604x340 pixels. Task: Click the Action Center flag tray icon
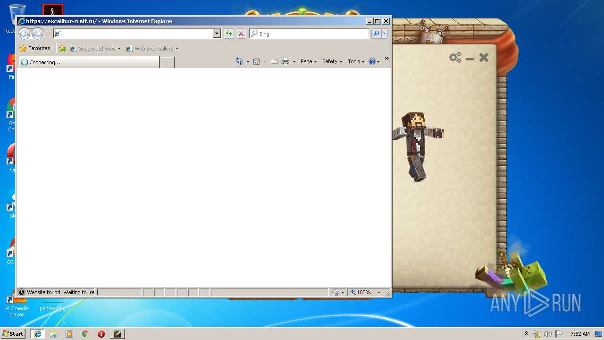tap(559, 334)
